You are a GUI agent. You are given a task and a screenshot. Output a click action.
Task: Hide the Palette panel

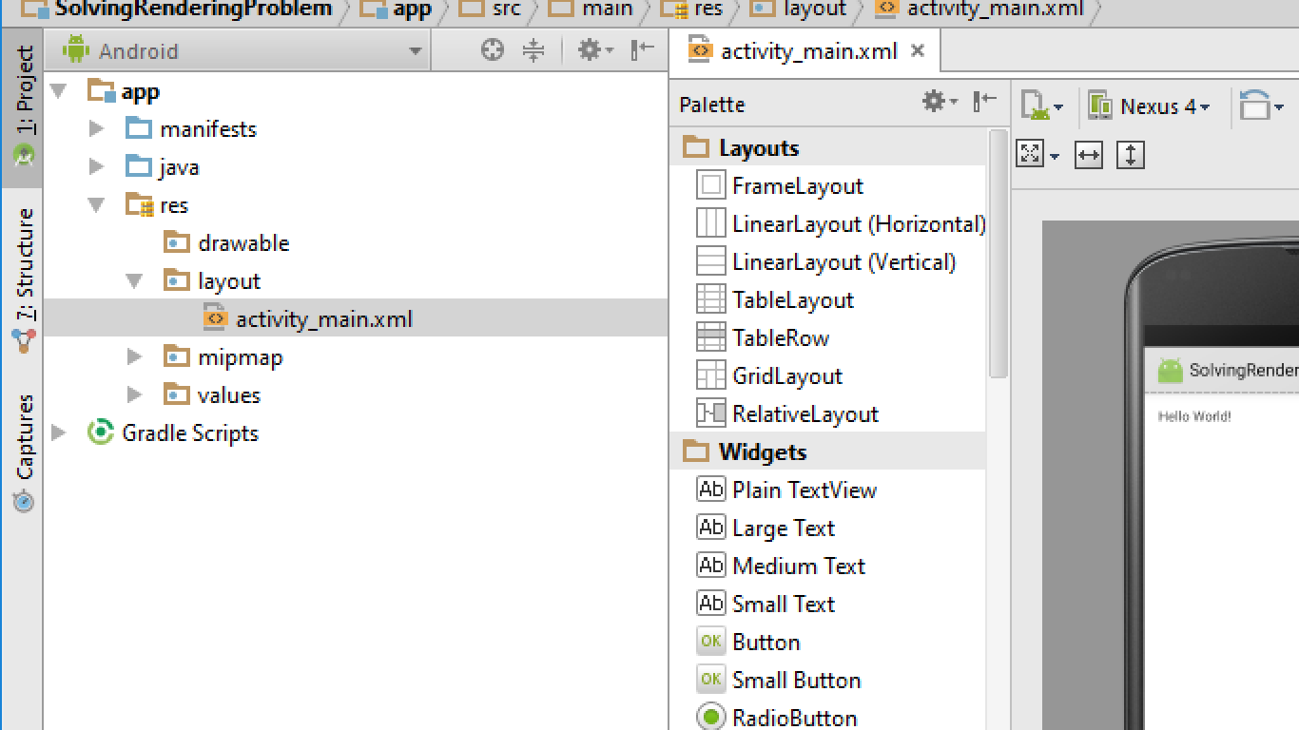coord(985,102)
